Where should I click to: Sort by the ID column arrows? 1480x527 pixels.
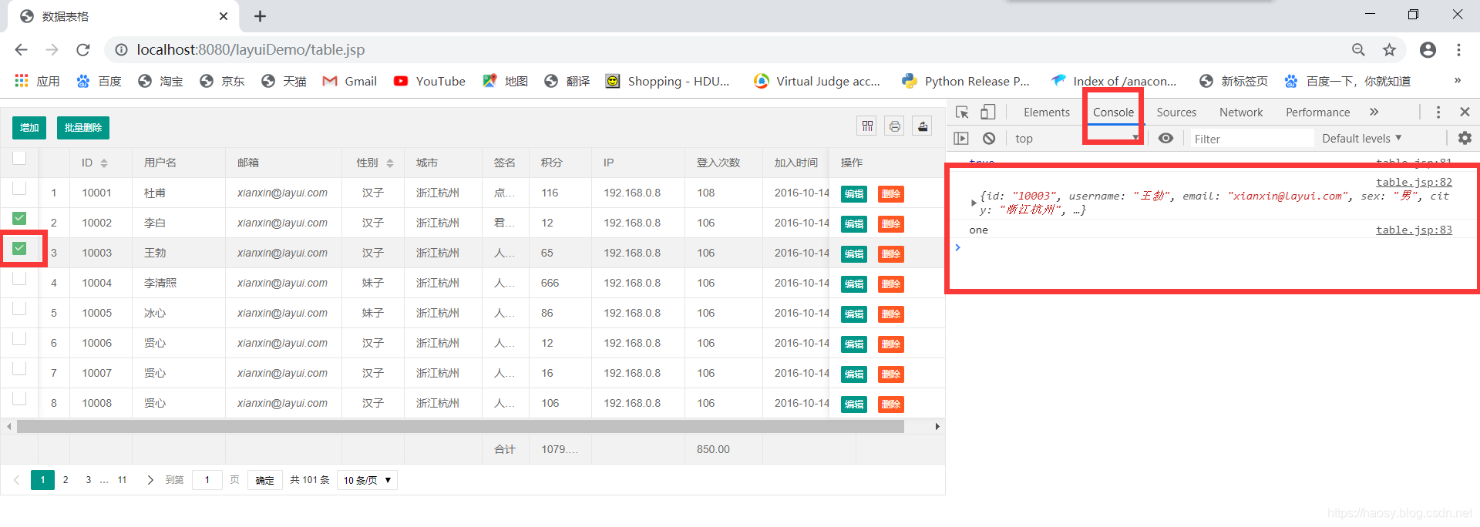click(x=104, y=163)
